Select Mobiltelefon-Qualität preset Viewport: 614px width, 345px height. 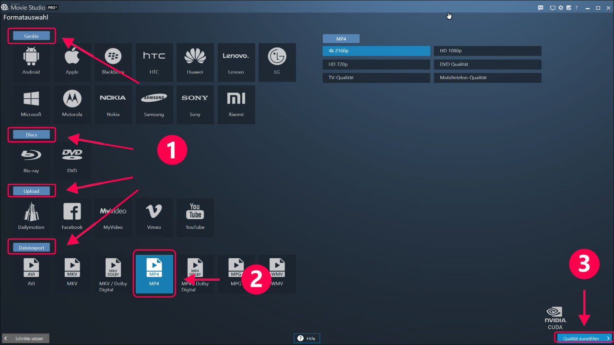pos(488,78)
